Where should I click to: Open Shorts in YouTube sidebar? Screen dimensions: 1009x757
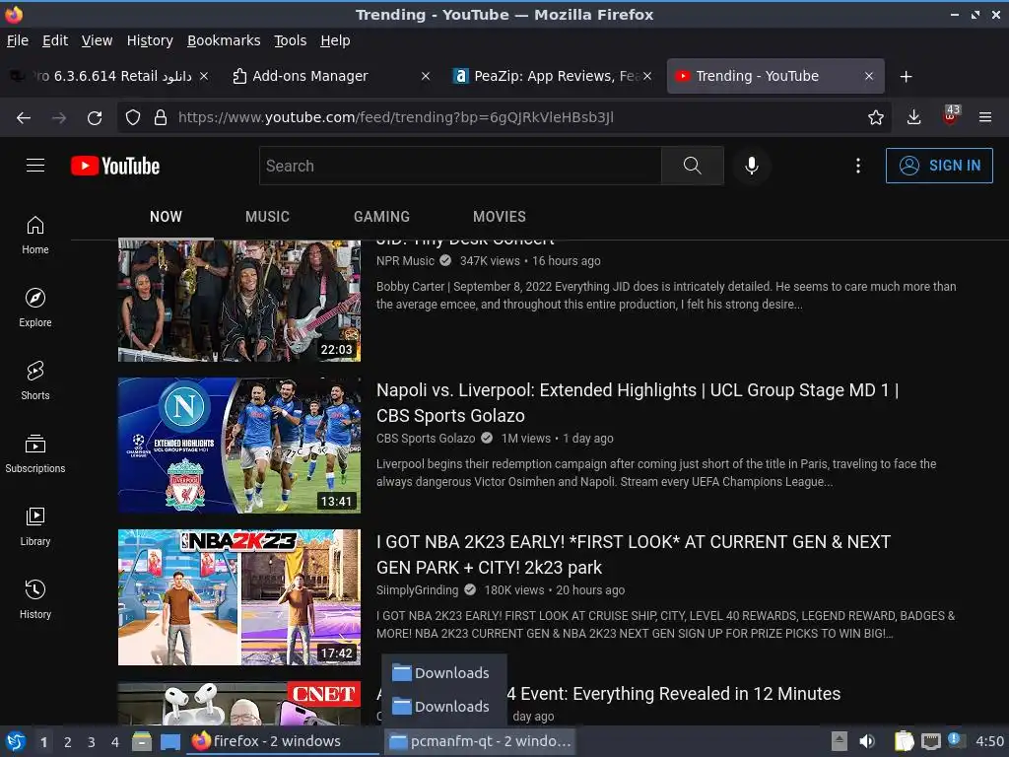(x=35, y=380)
